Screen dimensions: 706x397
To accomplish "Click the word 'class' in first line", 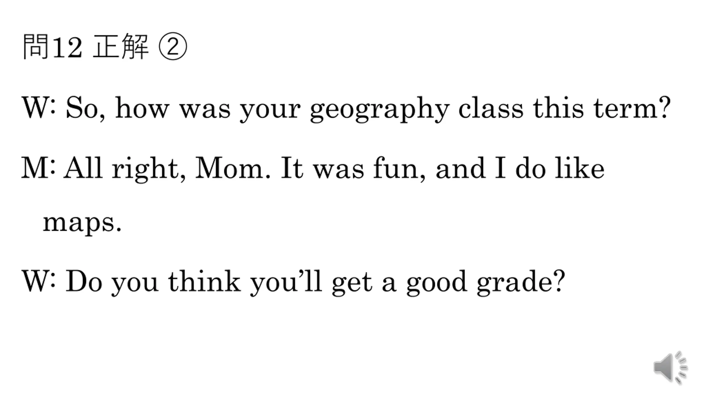I will 491,108.
